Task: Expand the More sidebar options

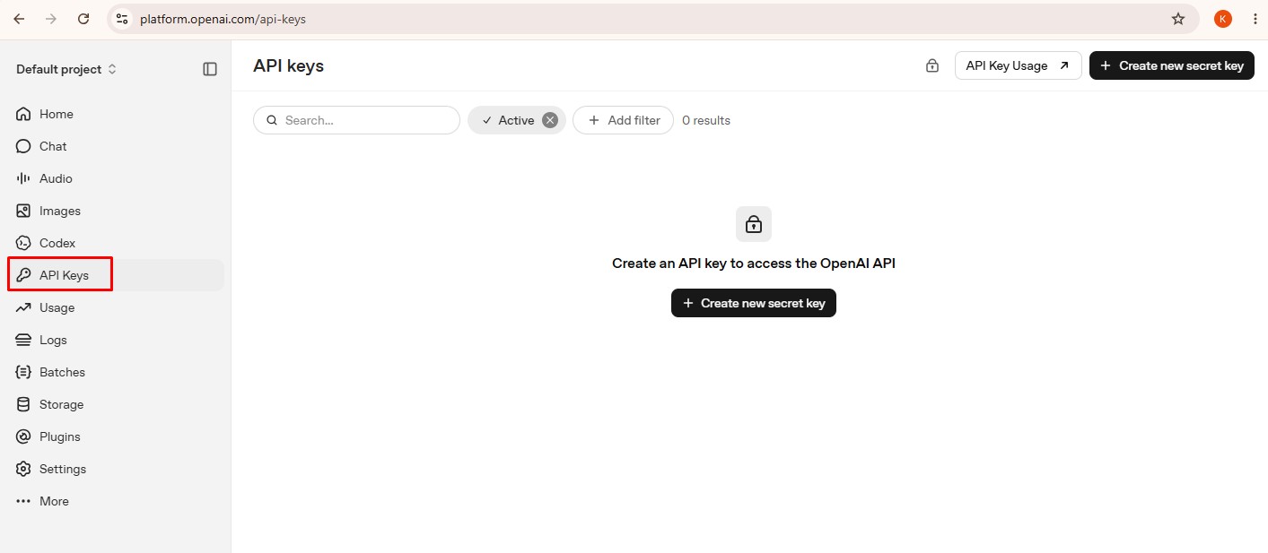Action: pyautogui.click(x=115, y=501)
